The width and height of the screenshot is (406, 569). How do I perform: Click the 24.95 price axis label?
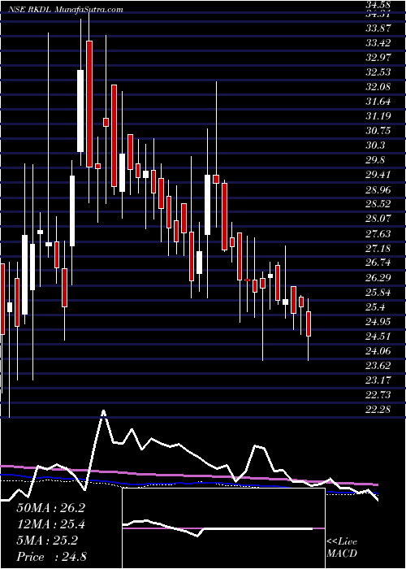coord(378,322)
